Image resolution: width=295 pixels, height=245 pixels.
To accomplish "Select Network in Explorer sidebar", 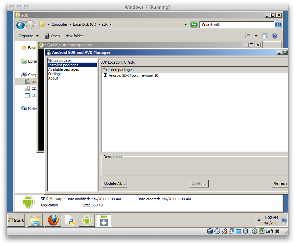I will [29, 109].
